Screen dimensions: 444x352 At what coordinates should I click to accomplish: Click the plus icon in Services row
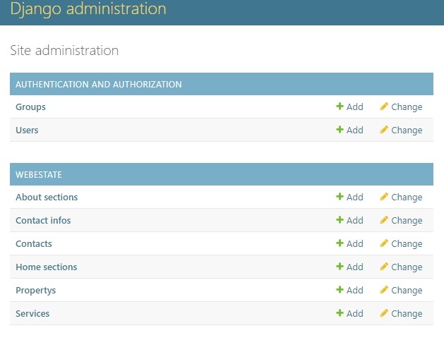point(340,313)
